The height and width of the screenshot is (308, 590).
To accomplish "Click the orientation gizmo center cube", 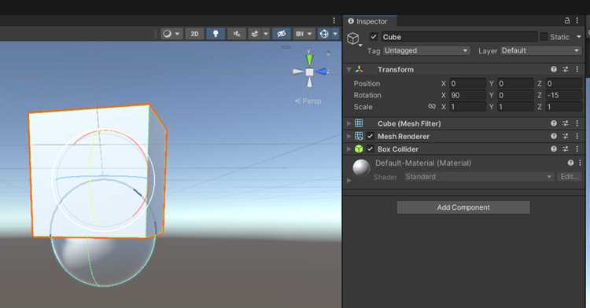I will pyautogui.click(x=309, y=71).
